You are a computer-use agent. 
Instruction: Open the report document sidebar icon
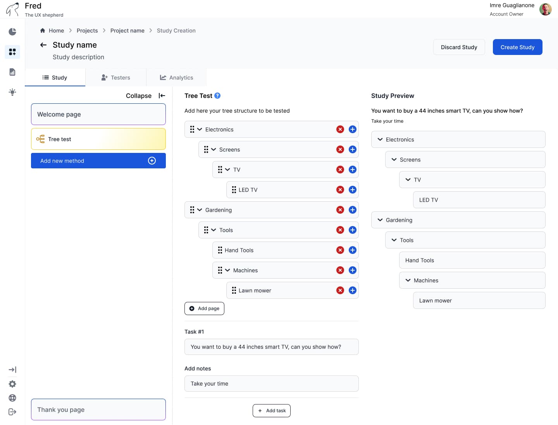click(12, 72)
